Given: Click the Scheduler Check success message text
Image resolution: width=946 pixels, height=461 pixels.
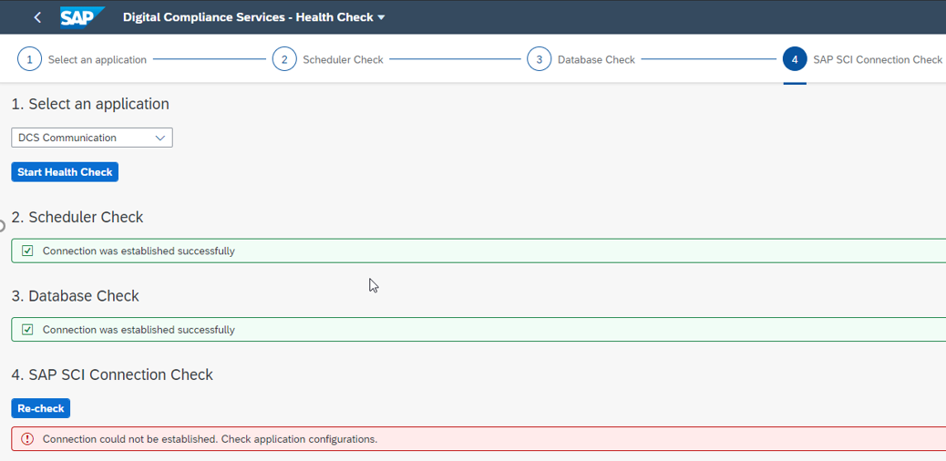Looking at the screenshot, I should 139,251.
